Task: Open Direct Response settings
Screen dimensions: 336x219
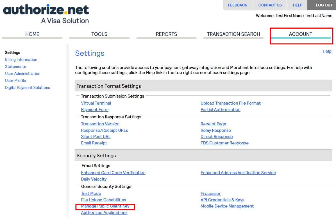Action: 217,137
